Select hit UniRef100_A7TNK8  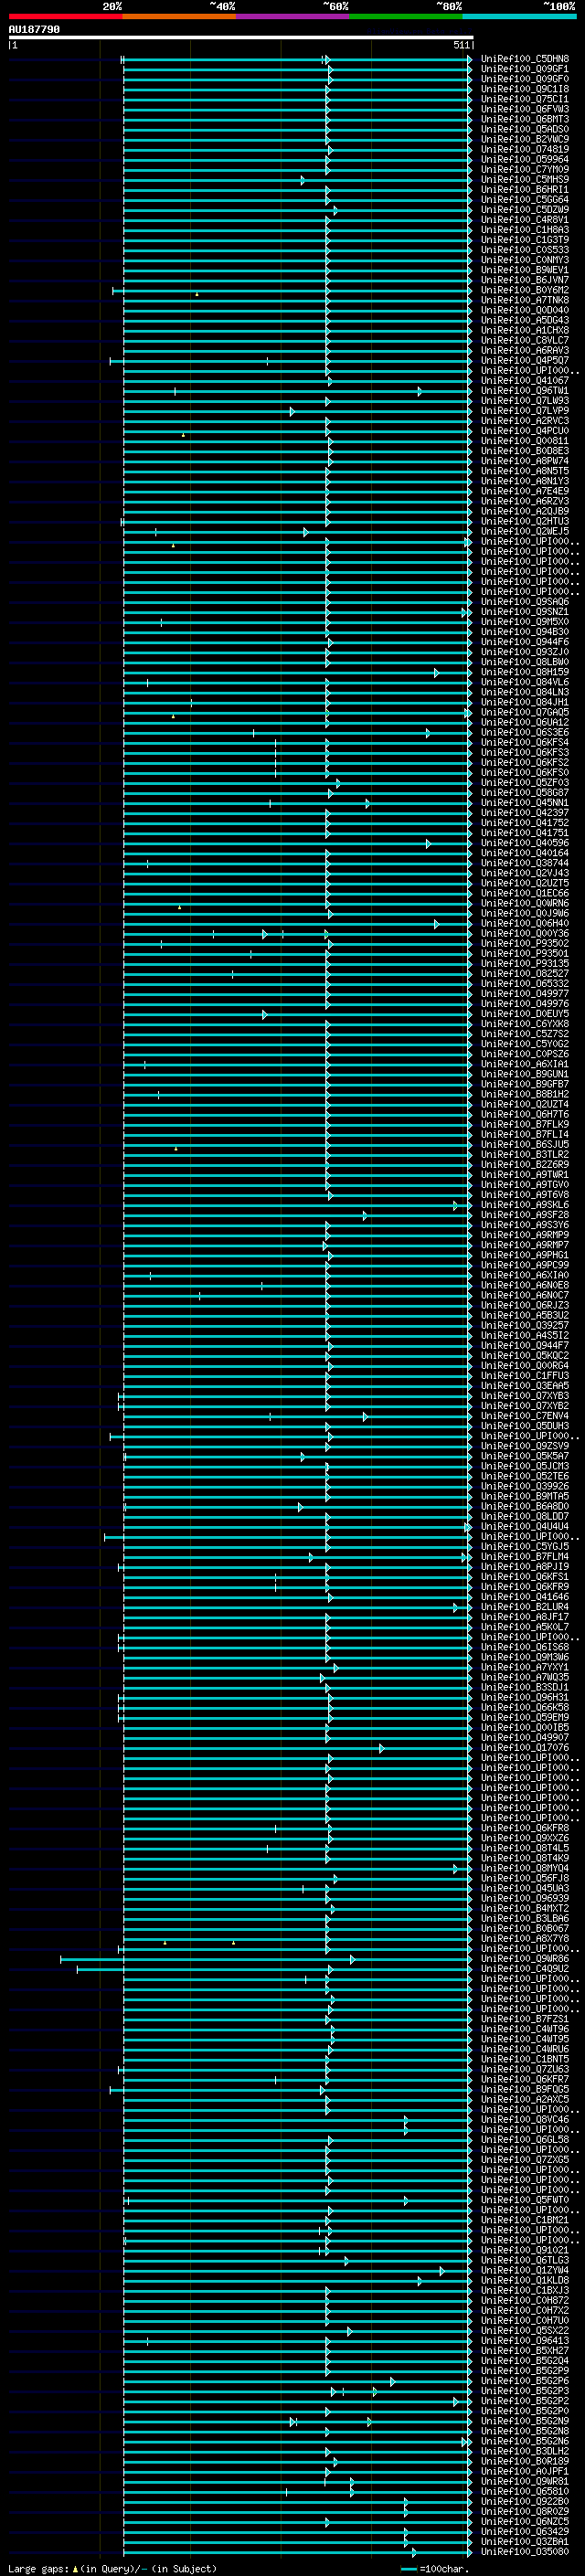coord(525,300)
